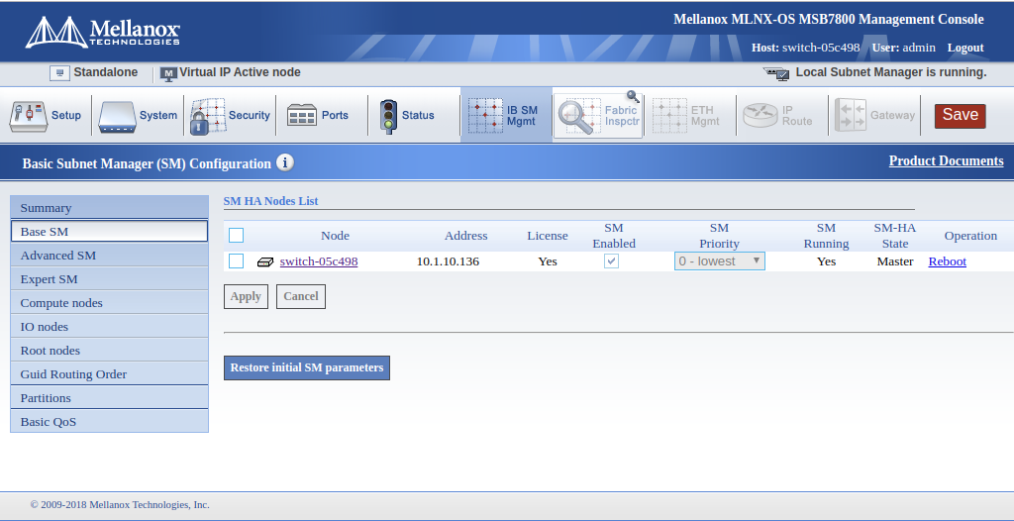Image resolution: width=1014 pixels, height=521 pixels.
Task: Click the Standalone monitor icon
Action: point(59,73)
